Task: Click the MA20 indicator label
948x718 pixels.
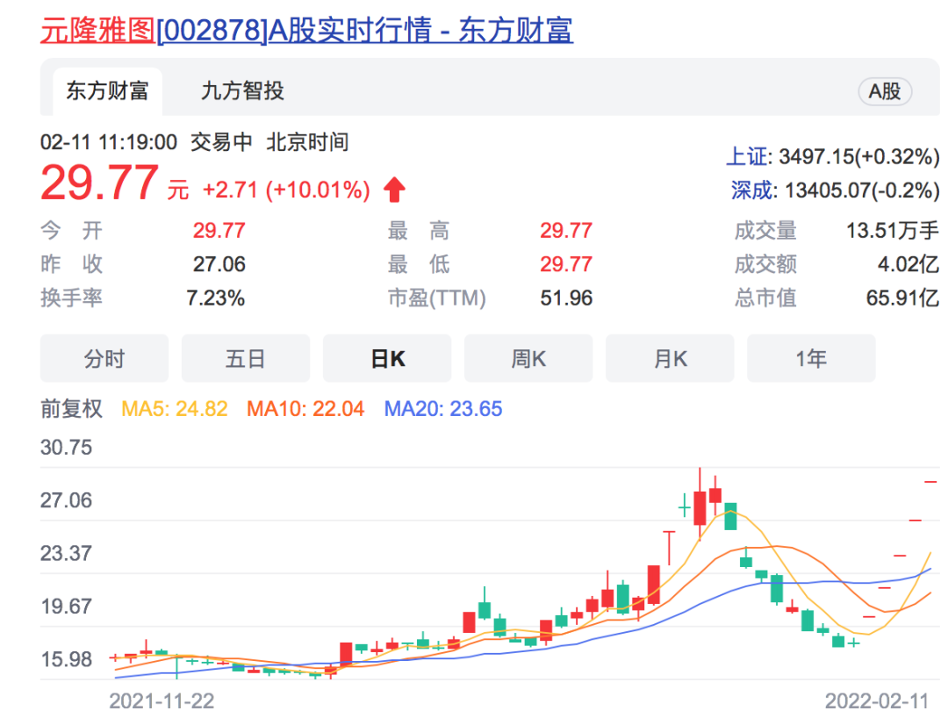Action: pos(443,408)
